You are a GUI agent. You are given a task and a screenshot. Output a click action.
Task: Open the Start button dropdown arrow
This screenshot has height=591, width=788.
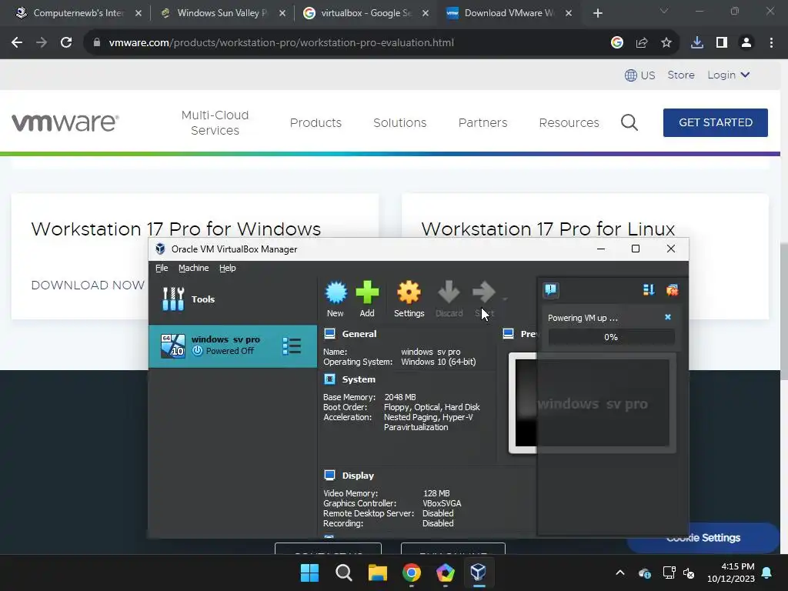click(505, 299)
